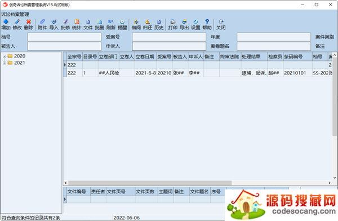Click into the 申诉人 input field
338x221 pixels.
click(x=169, y=46)
